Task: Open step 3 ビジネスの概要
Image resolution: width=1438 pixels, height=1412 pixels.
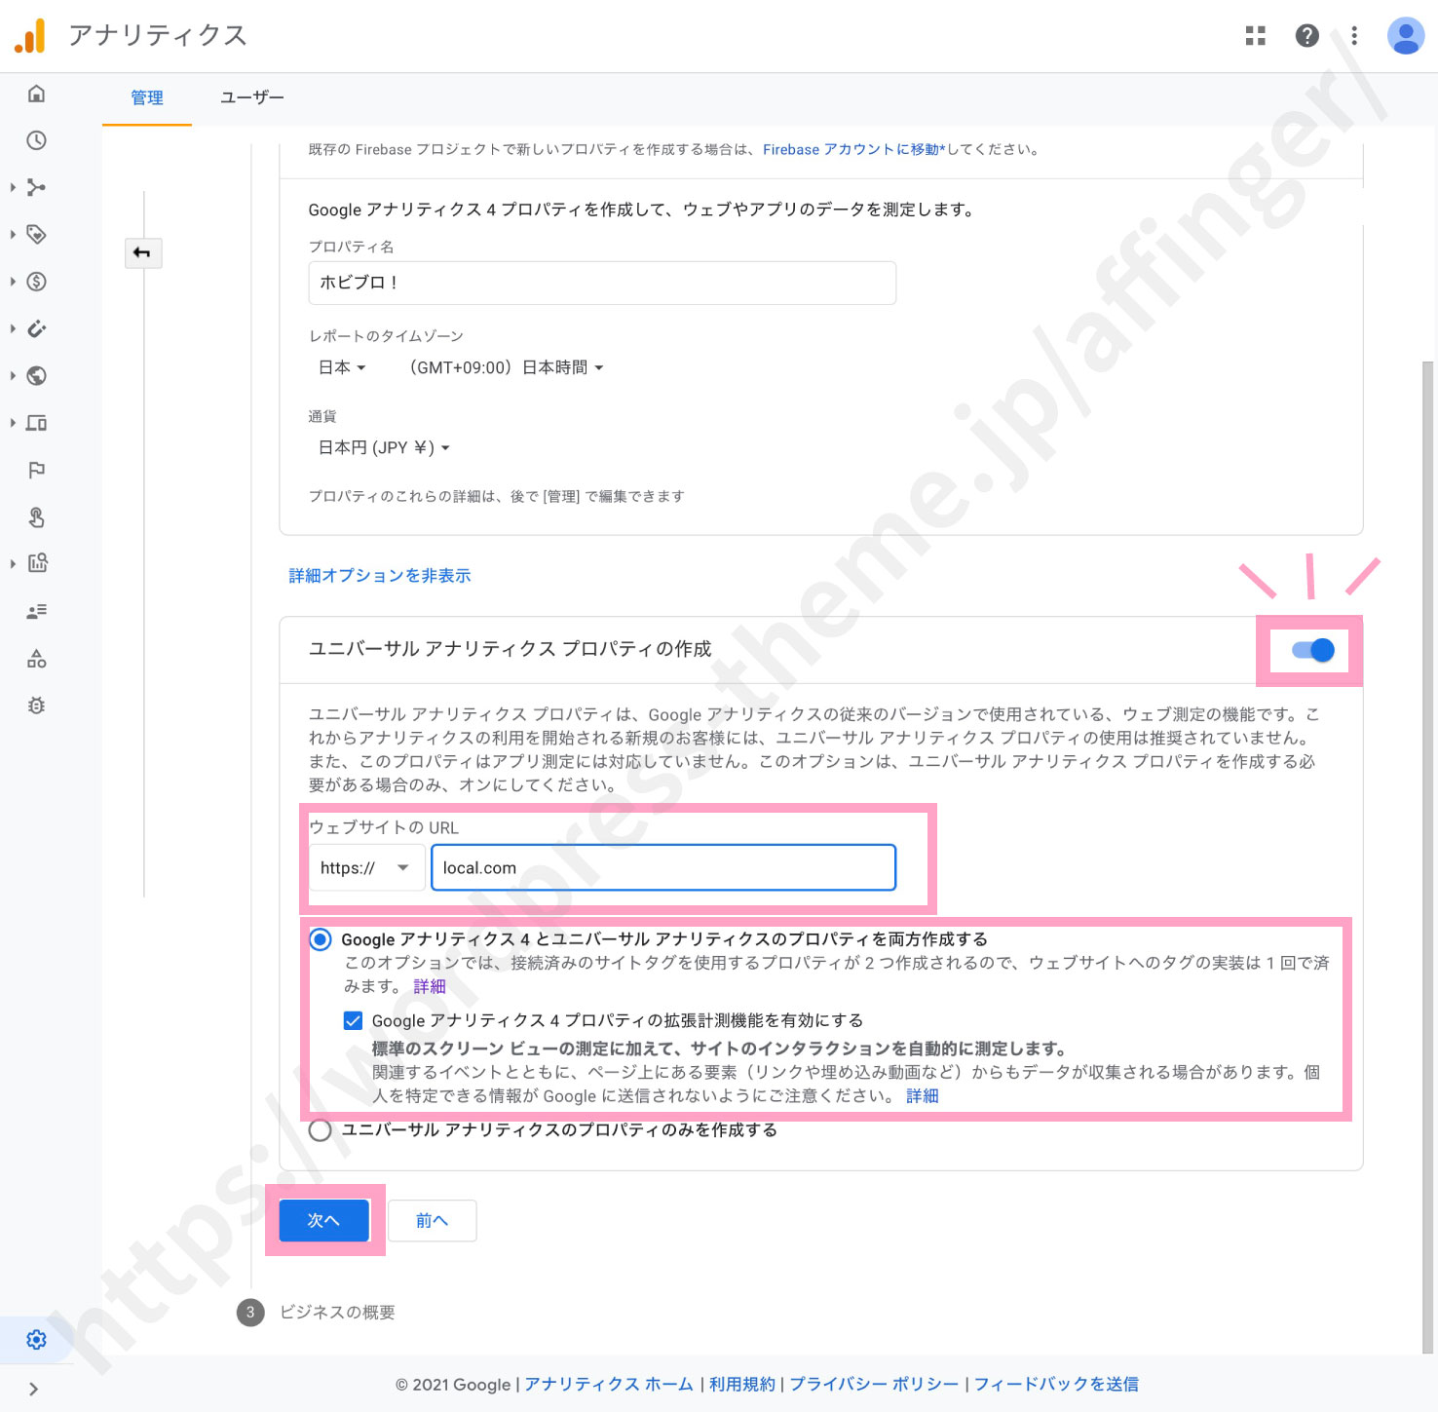Action: point(317,1313)
